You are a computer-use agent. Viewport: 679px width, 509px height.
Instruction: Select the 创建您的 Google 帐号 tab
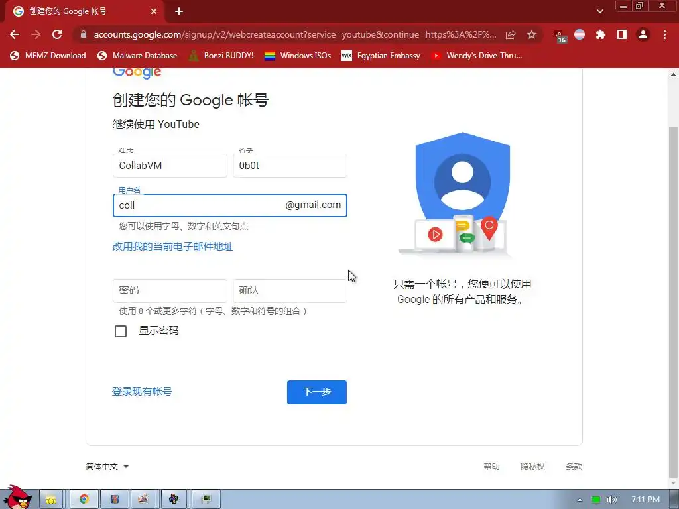pyautogui.click(x=84, y=12)
